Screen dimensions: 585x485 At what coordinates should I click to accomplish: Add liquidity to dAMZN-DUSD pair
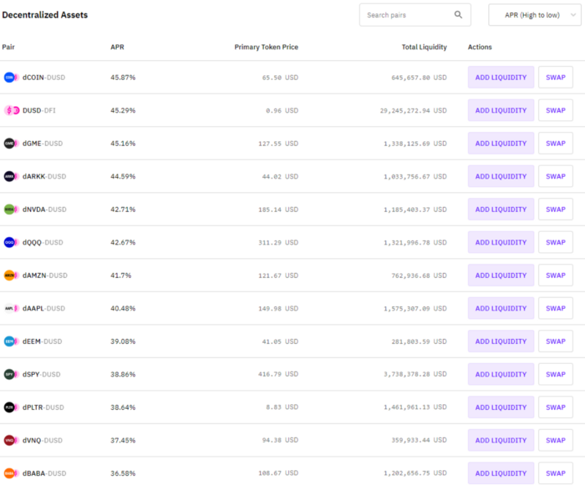(x=501, y=275)
